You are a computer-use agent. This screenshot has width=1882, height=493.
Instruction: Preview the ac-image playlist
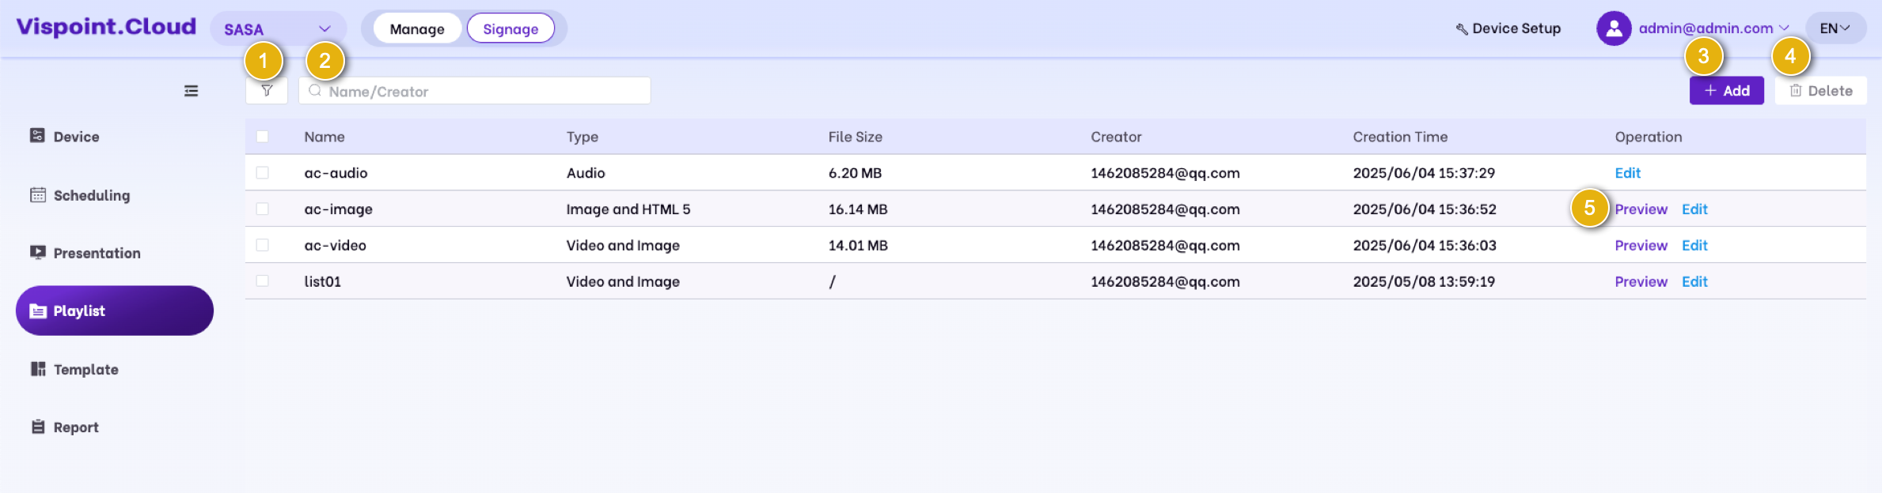1641,209
